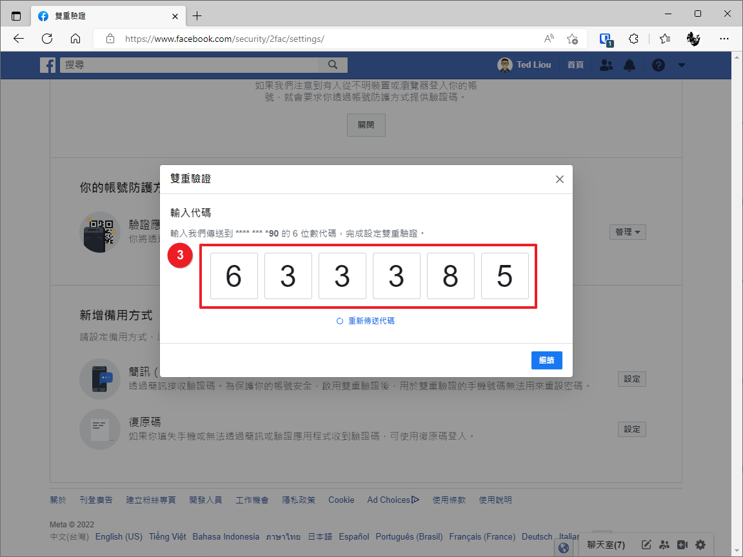Open Ted Liou profile picture
743x557 pixels.
504,65
